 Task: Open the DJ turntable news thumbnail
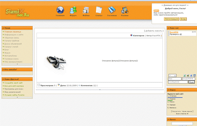(56, 63)
